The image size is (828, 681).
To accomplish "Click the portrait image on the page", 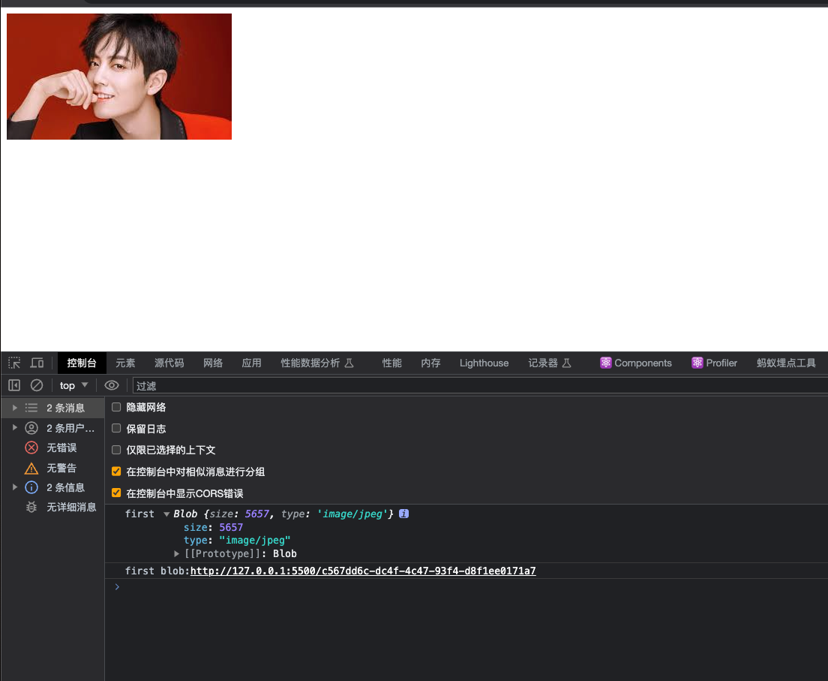I will (x=118, y=76).
